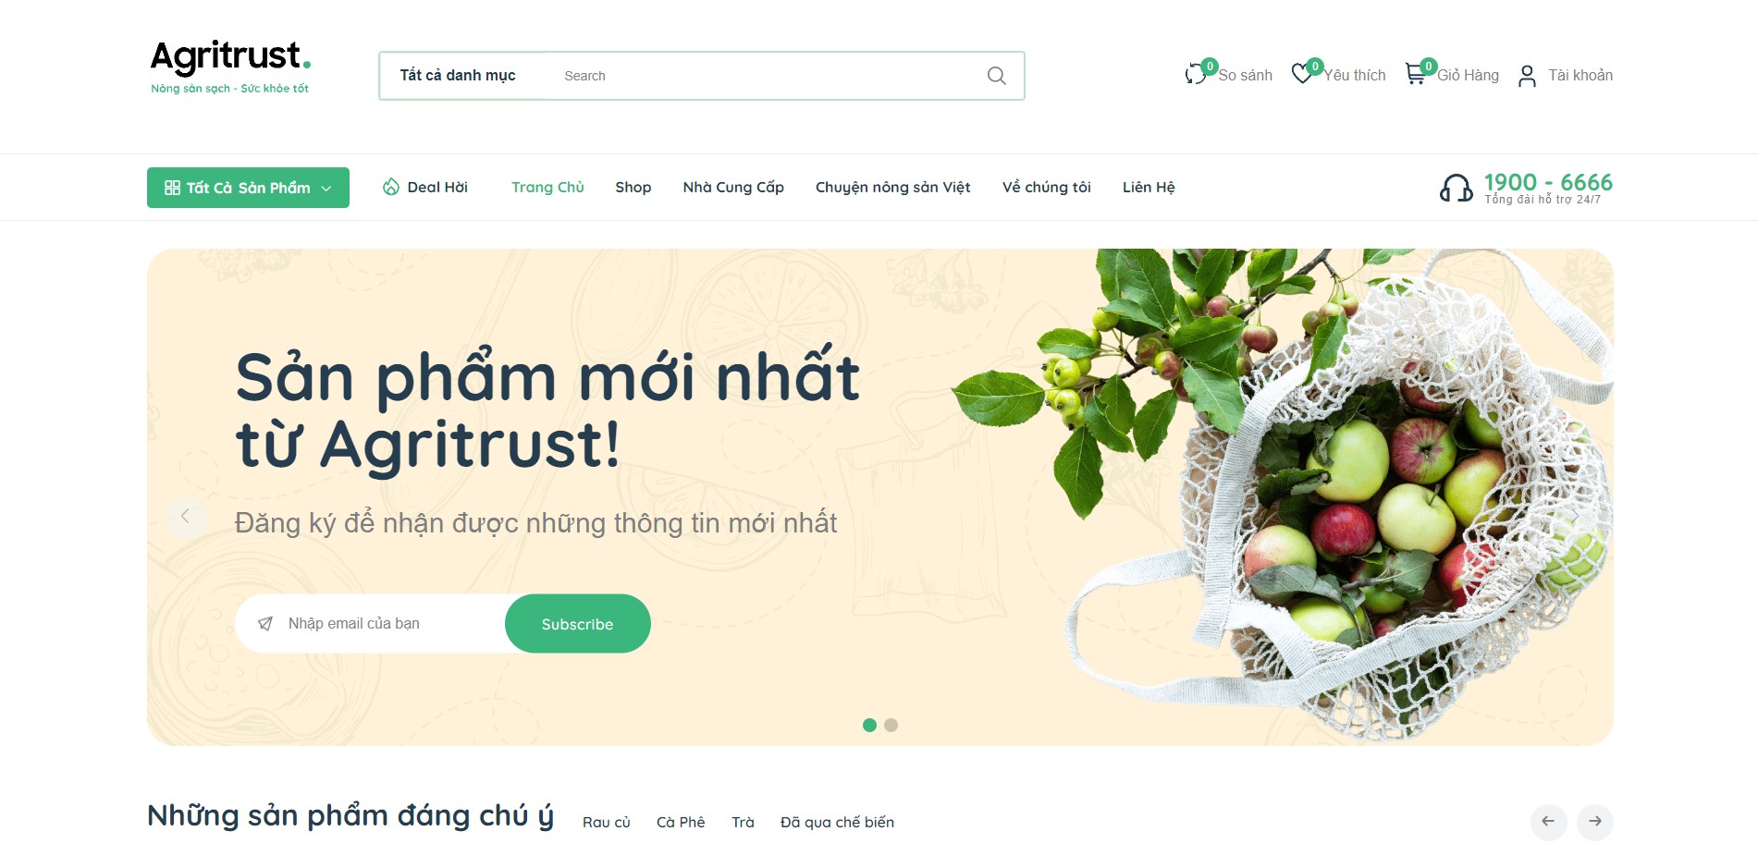Focus the Nhập email của bạn field
1758x868 pixels.
click(388, 624)
